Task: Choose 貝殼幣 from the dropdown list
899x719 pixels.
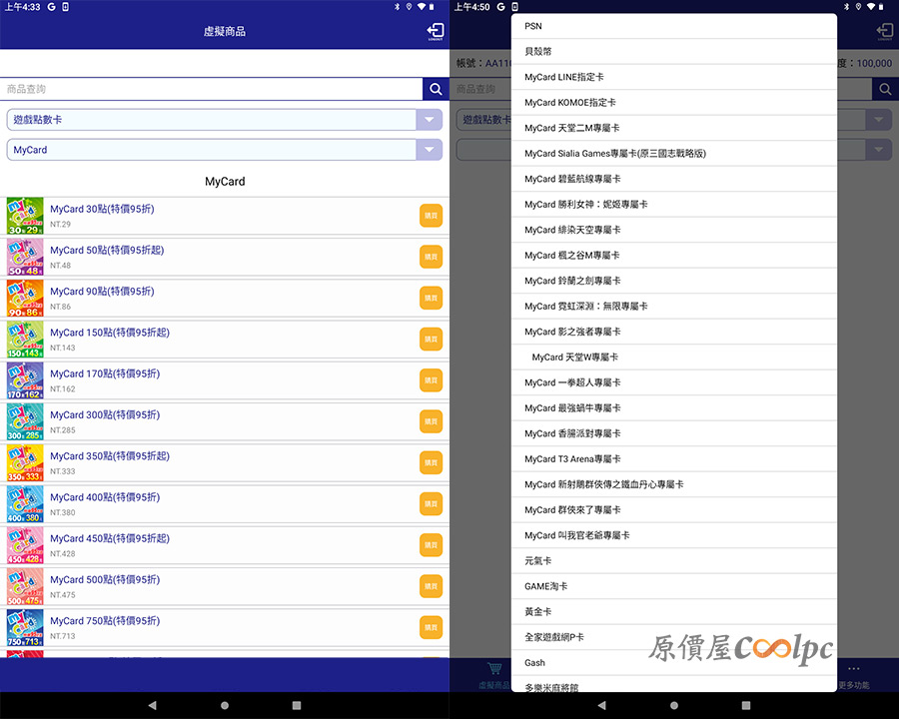Action: click(x=673, y=52)
